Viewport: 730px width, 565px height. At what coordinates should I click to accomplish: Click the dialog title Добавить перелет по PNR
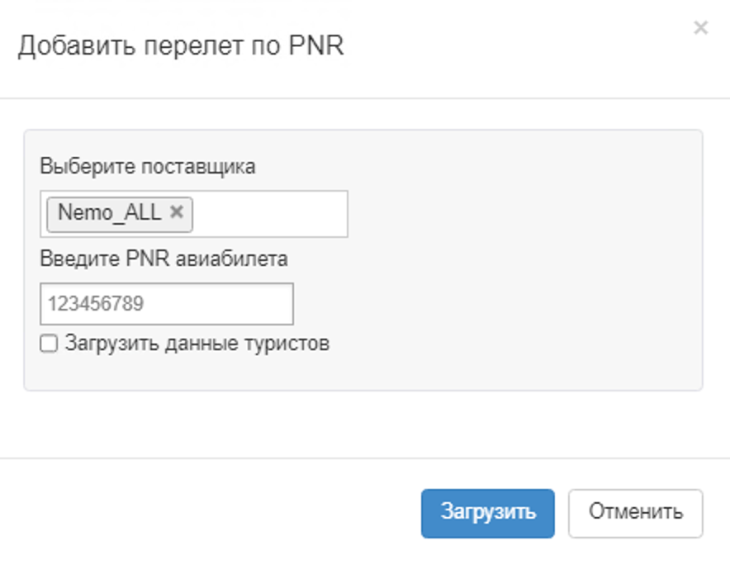click(180, 46)
